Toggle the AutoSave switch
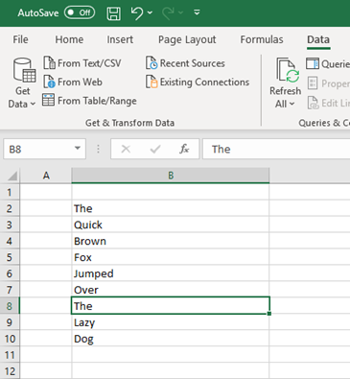 click(x=80, y=12)
